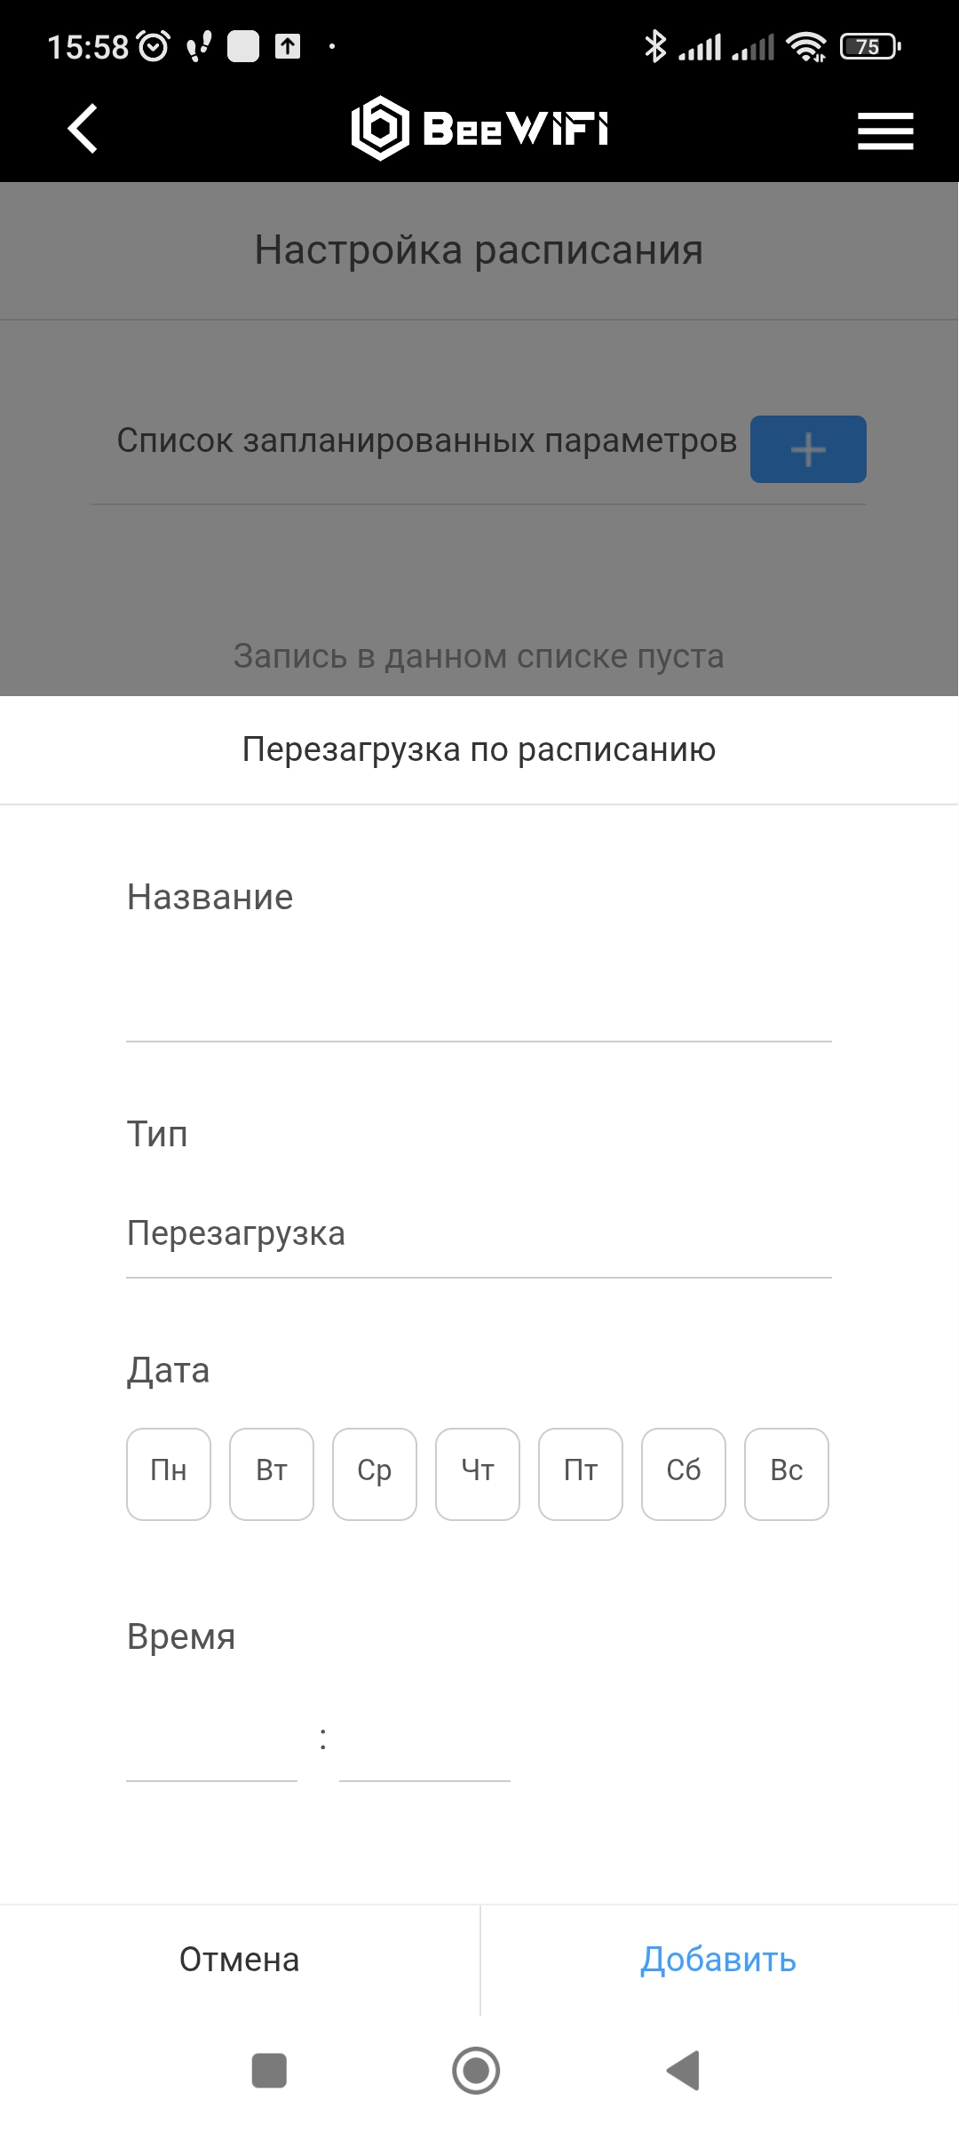The image size is (959, 2131).
Task: Tap the Android recent apps square
Action: point(269,2071)
